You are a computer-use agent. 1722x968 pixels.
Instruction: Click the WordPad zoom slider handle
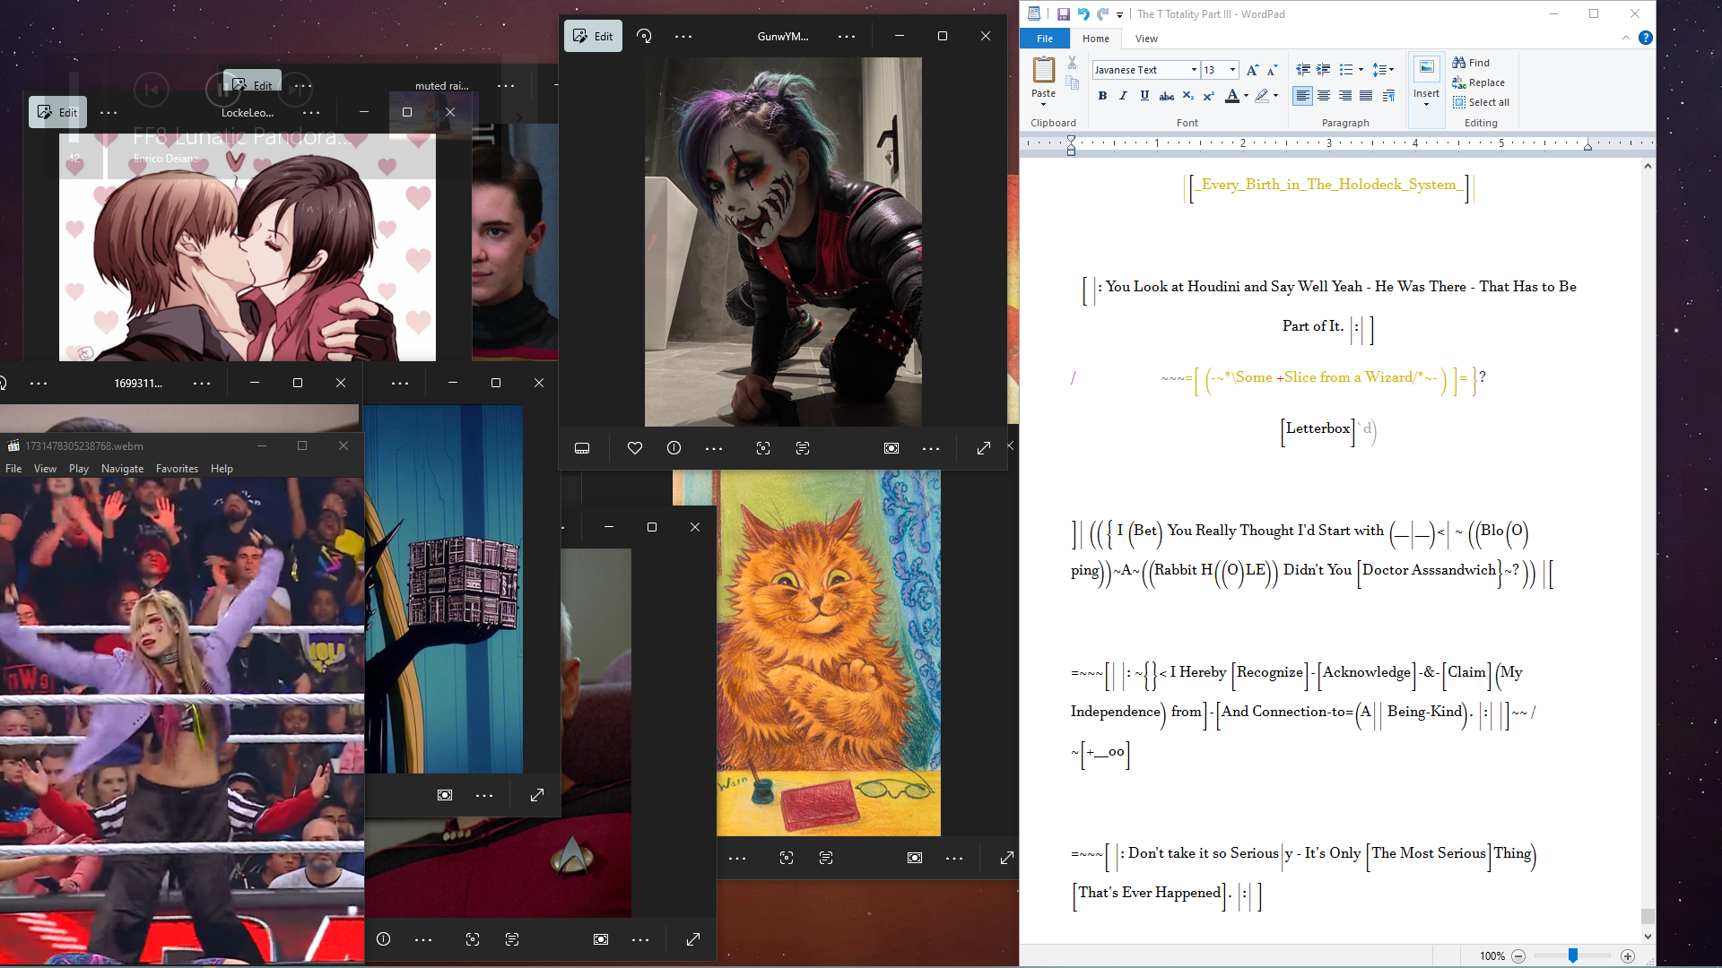click(1573, 956)
